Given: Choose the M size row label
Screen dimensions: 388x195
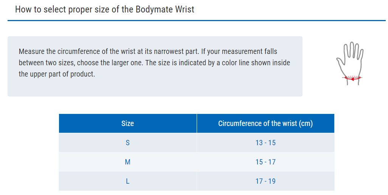Looking at the screenshot, I should (x=127, y=162).
